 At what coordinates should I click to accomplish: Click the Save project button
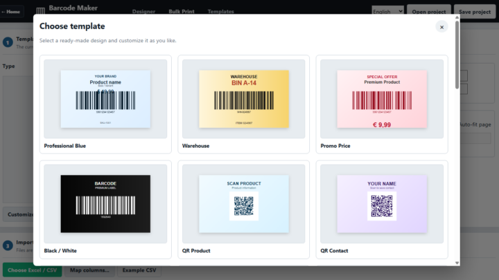click(x=475, y=12)
